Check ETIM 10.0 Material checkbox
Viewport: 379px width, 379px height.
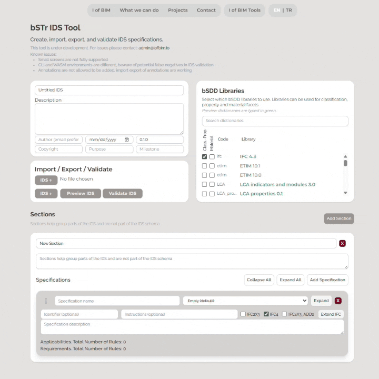point(212,175)
